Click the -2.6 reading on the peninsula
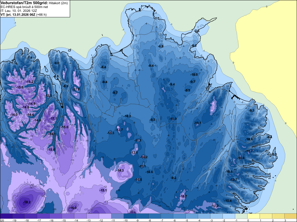Screen dimensions: 297x222 click(x=197, y=31)
